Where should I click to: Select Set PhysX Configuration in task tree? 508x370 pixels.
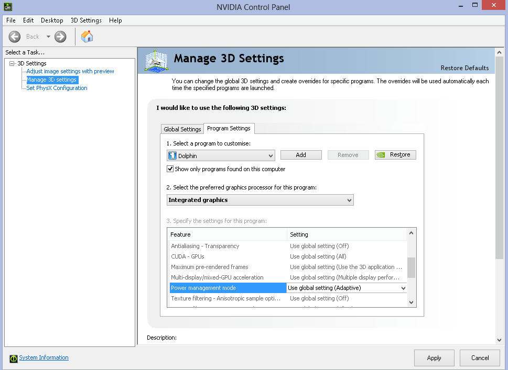click(x=57, y=88)
